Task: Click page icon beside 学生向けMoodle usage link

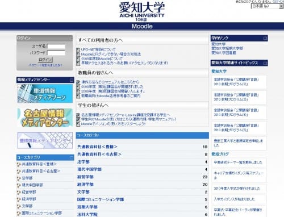Action: [x=78, y=119]
